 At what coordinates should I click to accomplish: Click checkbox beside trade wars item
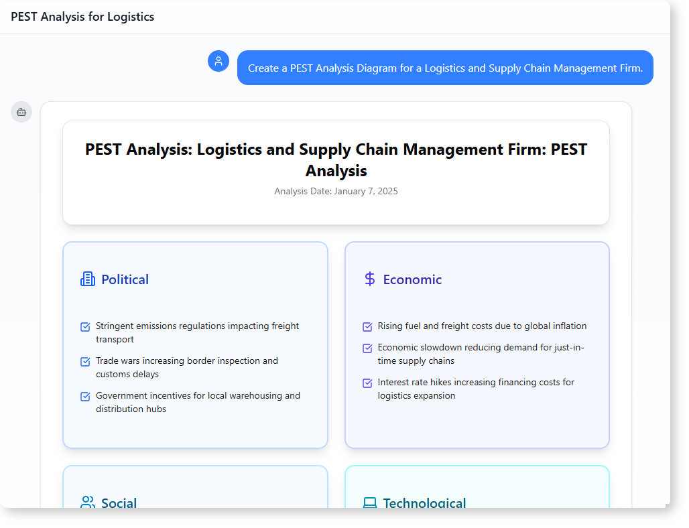pos(85,362)
